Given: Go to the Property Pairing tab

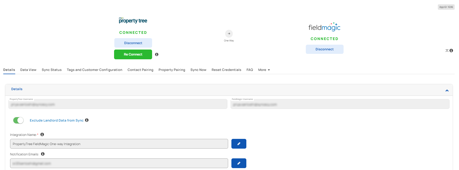Looking at the screenshot, I should point(172,70).
